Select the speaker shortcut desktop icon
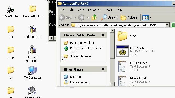This screenshot has height=98, width=175. pyautogui.click(x=32, y=91)
